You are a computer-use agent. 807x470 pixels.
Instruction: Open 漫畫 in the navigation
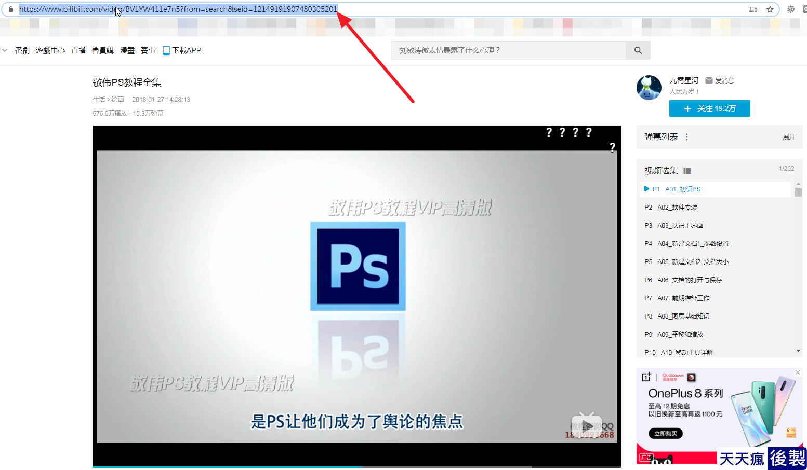pos(127,50)
